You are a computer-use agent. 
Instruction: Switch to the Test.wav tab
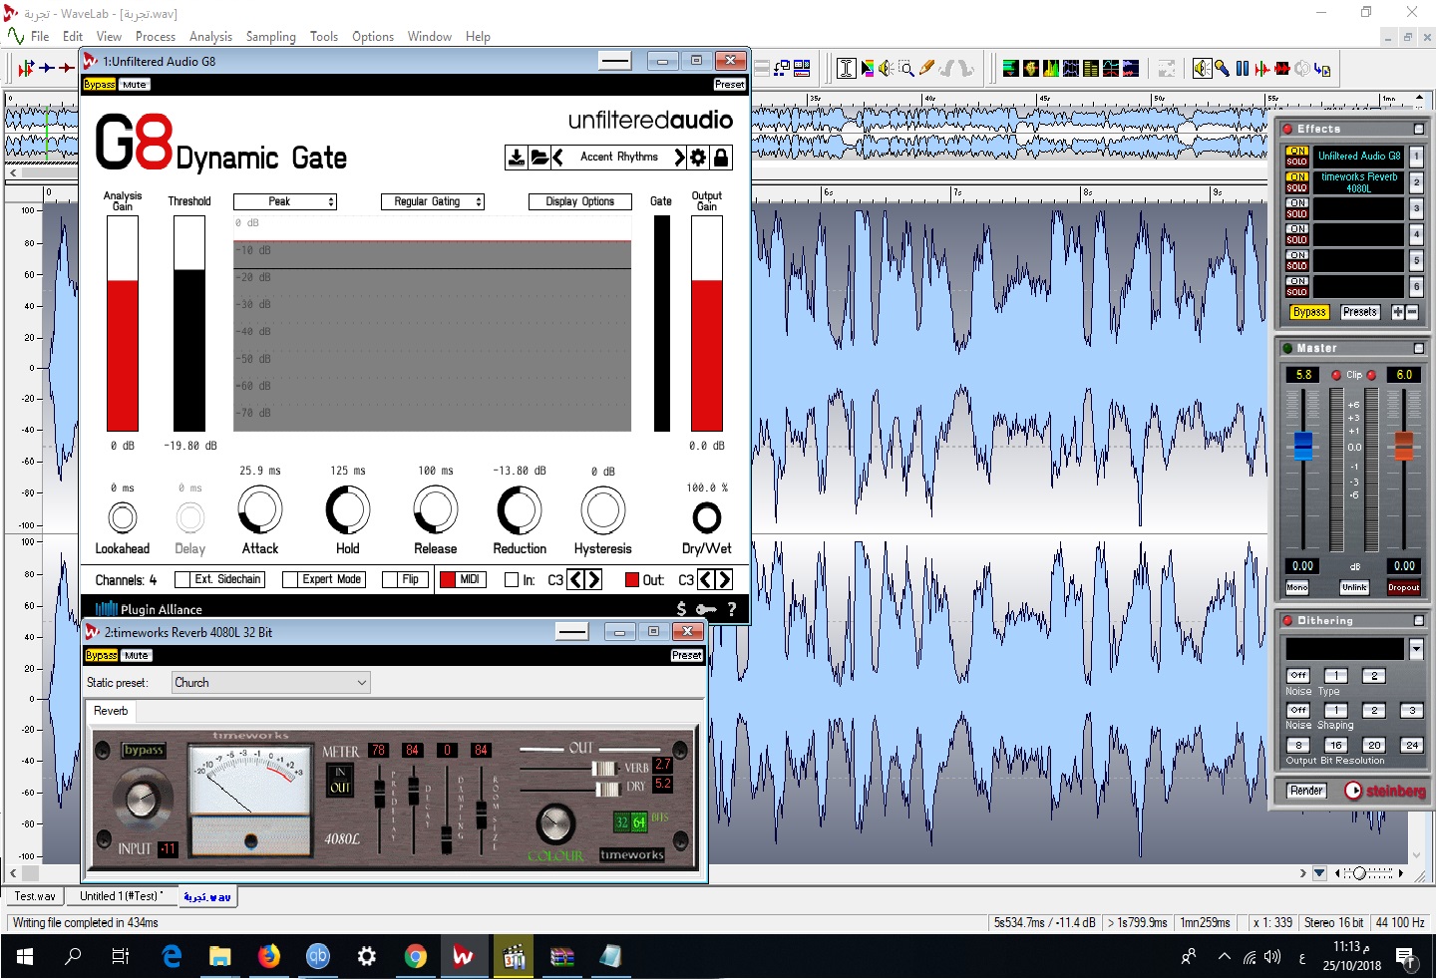35,896
